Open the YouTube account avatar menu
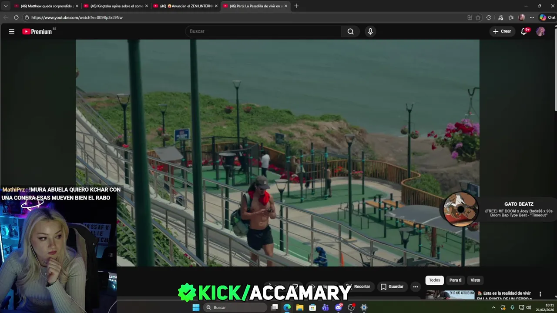The width and height of the screenshot is (557, 313). [540, 31]
